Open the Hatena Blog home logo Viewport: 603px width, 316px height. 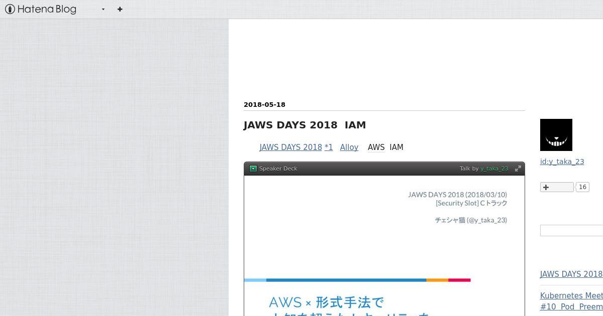pyautogui.click(x=41, y=9)
